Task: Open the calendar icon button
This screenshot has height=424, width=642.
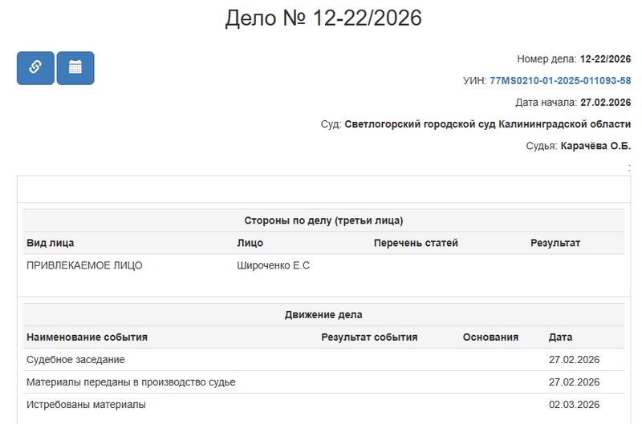Action: pyautogui.click(x=75, y=67)
